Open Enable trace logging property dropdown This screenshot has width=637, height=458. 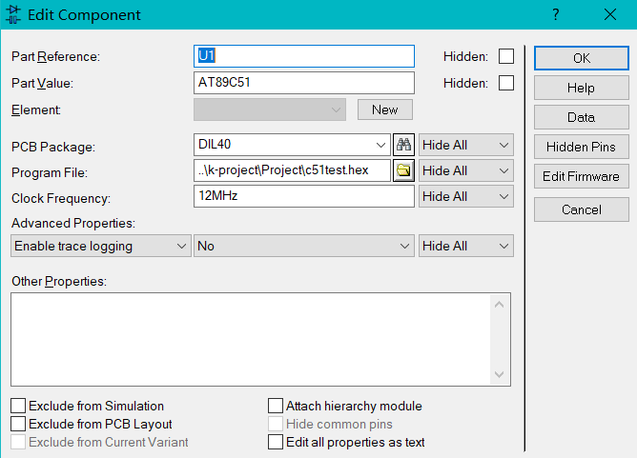(101, 246)
